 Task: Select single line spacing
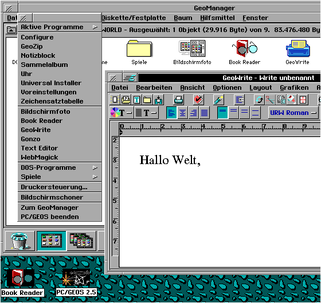(222, 113)
